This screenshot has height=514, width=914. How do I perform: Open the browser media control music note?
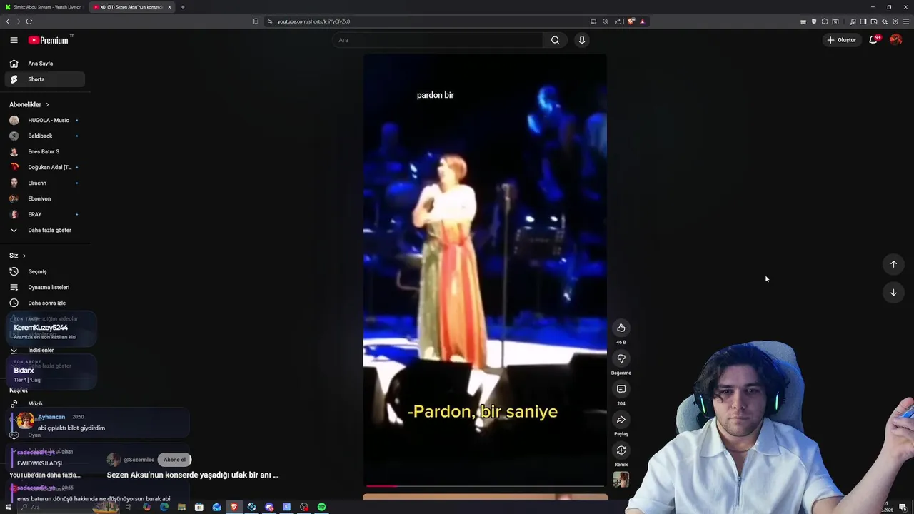pyautogui.click(x=852, y=21)
